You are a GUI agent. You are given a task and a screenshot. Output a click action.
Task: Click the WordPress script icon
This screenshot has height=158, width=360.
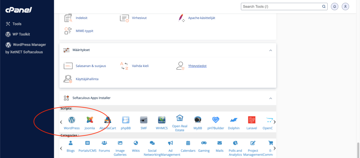72,120
